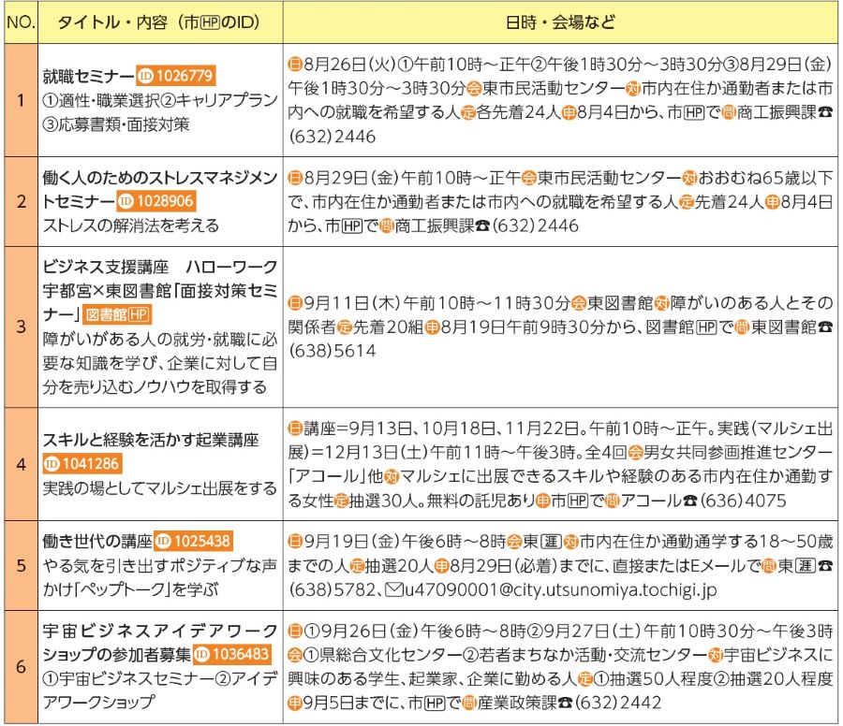Select 実践の場としてマルシェ出展をする description
The image size is (843, 726).
click(159, 488)
